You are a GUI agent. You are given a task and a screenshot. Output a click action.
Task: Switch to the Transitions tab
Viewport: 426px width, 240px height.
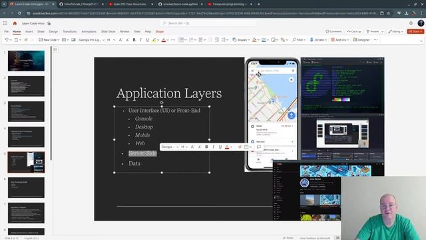[70, 31]
